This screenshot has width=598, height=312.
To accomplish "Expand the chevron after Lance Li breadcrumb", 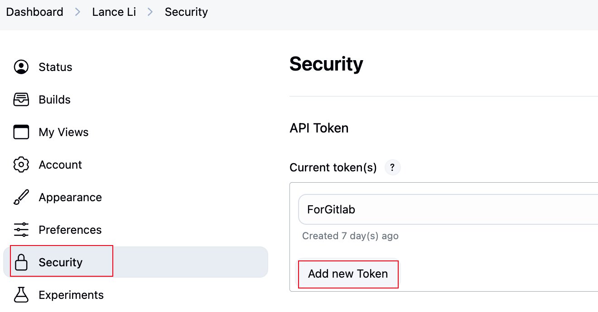I will 150,12.
